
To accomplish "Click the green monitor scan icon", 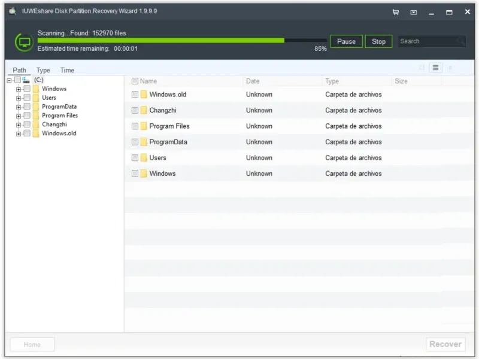I will click(x=25, y=42).
